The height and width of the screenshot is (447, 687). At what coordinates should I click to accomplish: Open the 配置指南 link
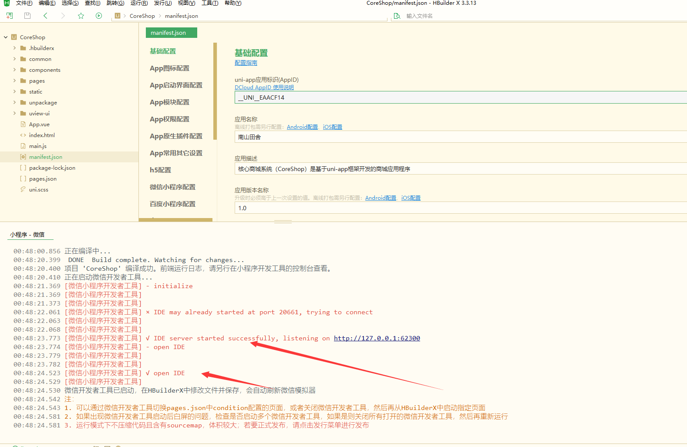click(246, 63)
